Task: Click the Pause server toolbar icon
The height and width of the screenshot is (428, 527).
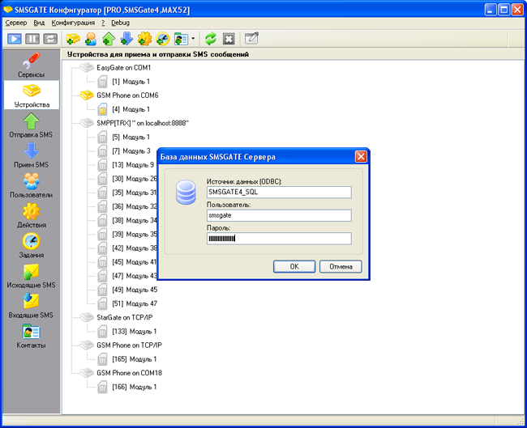Action: tap(32, 39)
